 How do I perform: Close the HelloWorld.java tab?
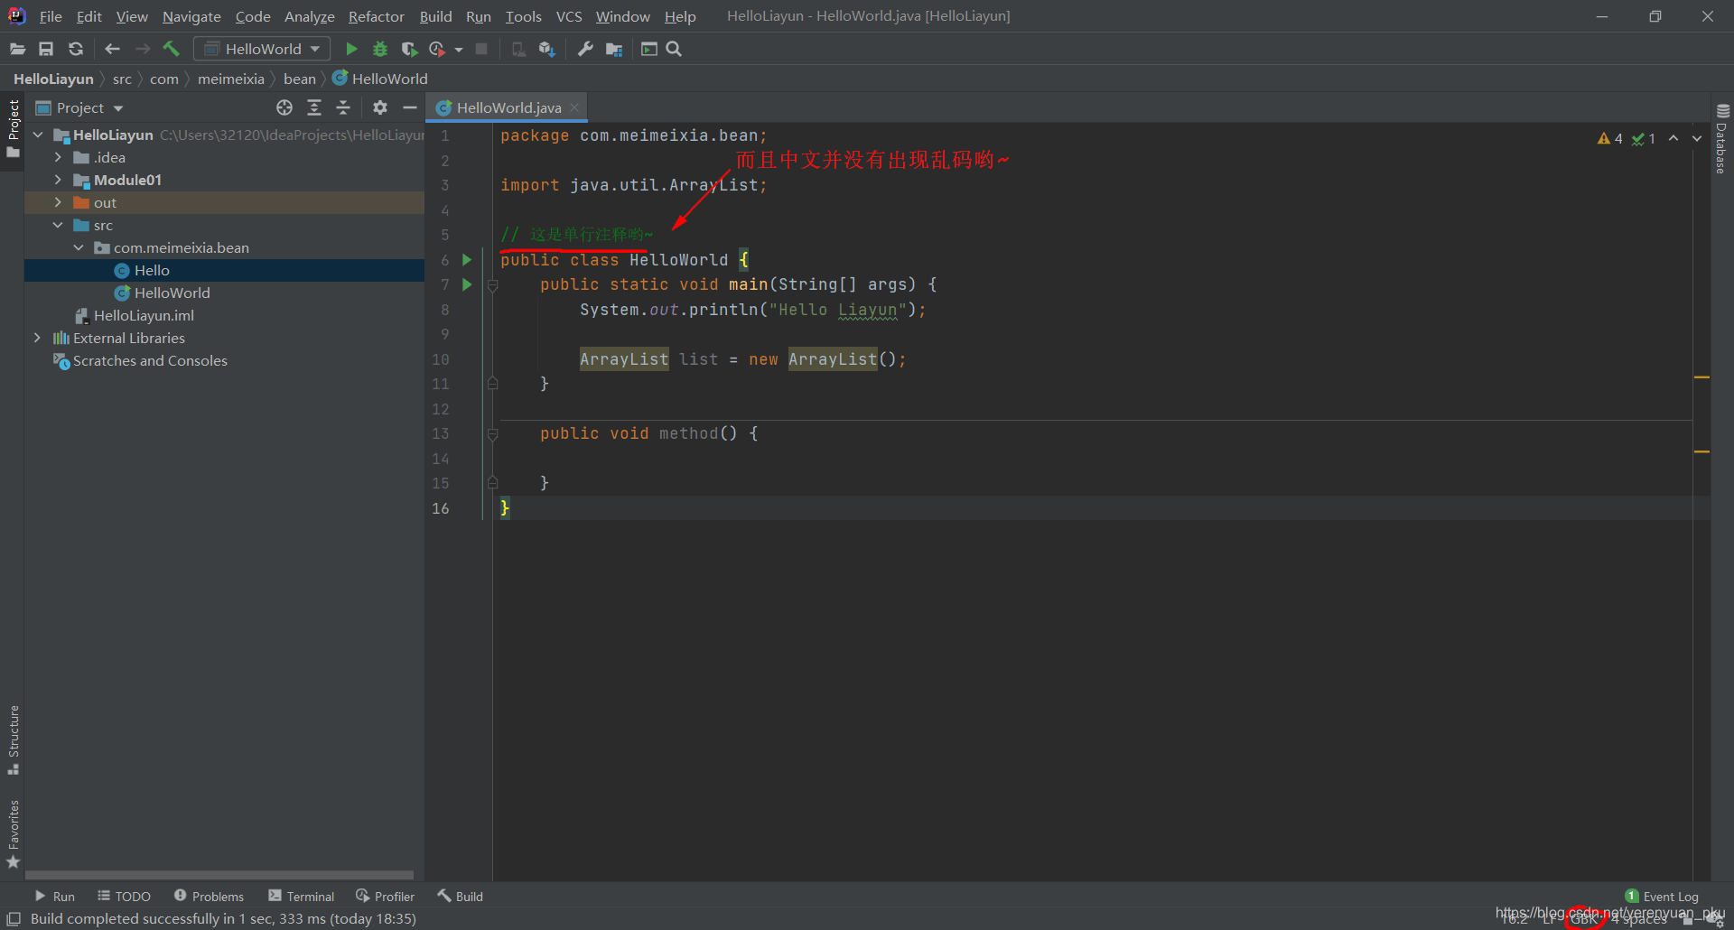pos(574,107)
